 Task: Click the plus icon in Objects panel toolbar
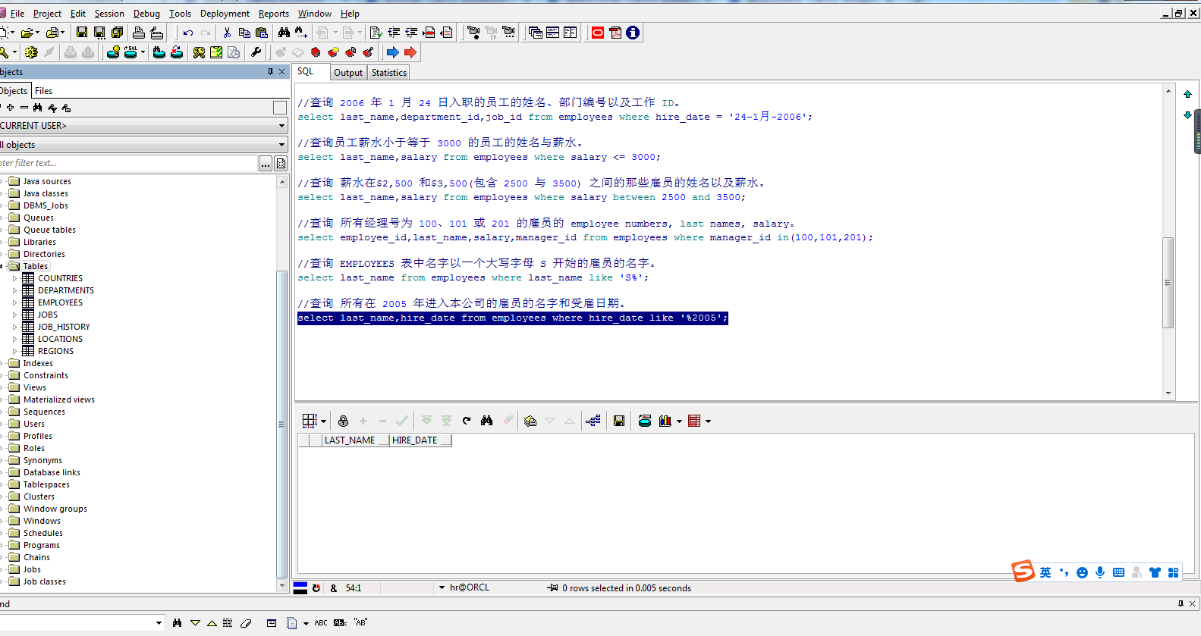(x=11, y=108)
